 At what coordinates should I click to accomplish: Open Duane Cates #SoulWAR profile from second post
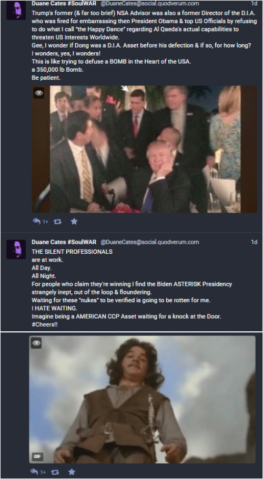(x=64, y=242)
